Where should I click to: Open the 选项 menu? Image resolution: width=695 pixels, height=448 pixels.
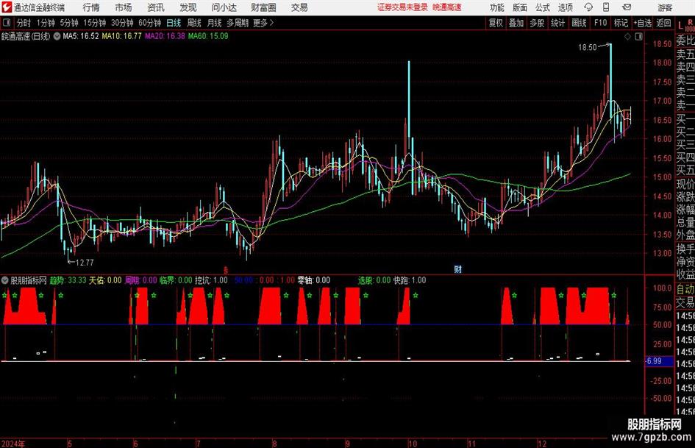[565, 7]
